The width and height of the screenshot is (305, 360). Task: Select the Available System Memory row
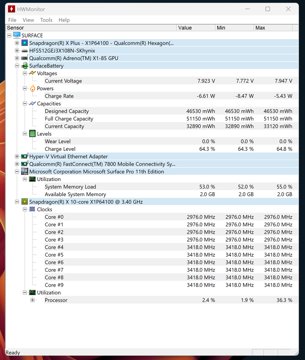click(171, 194)
